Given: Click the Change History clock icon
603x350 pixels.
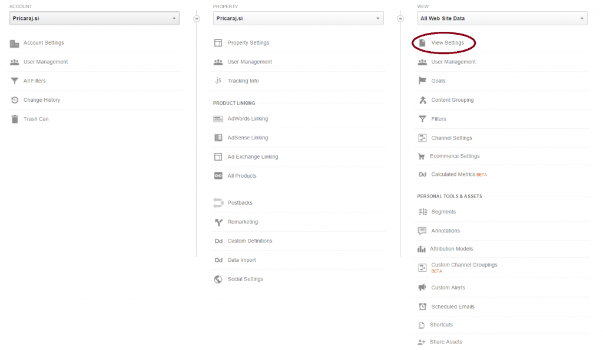Looking at the screenshot, I should 15,100.
